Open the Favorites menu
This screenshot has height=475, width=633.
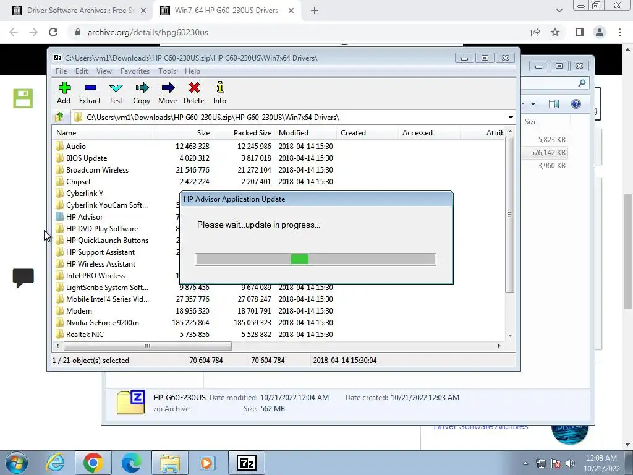click(135, 71)
